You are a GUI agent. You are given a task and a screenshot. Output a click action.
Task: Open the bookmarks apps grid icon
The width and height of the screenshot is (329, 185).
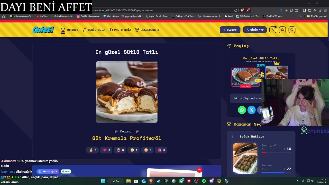click(3, 16)
